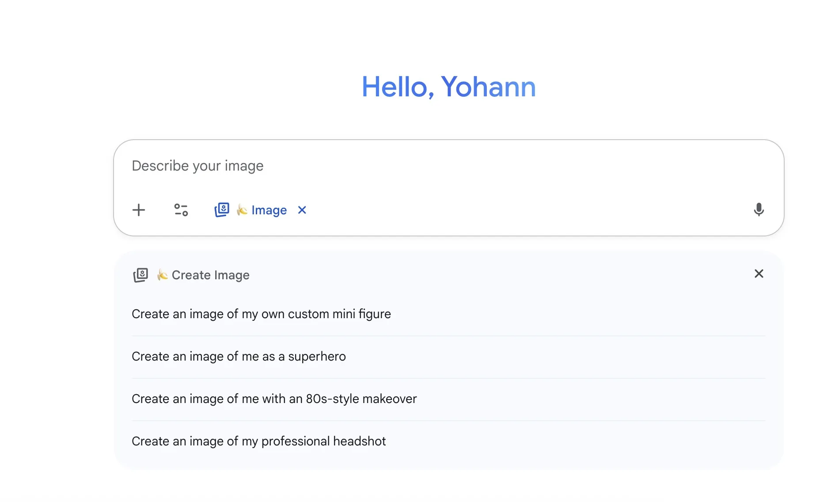The height and width of the screenshot is (502, 835).
Task: Click the microphone icon for voice input
Action: pos(759,209)
